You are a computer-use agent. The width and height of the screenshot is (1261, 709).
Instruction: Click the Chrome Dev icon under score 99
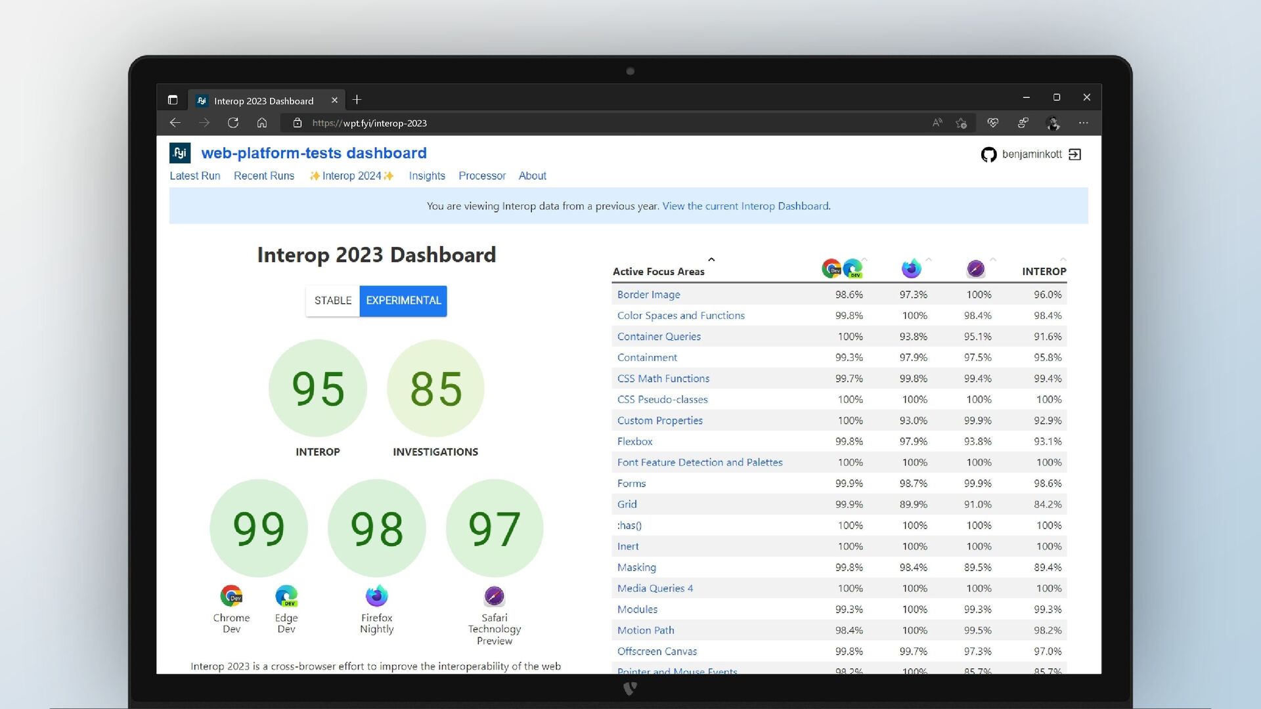click(x=231, y=596)
